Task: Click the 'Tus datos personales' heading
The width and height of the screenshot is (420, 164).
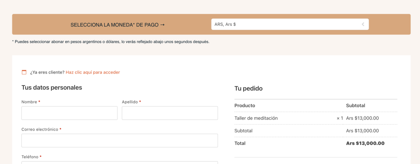Action: [x=52, y=88]
